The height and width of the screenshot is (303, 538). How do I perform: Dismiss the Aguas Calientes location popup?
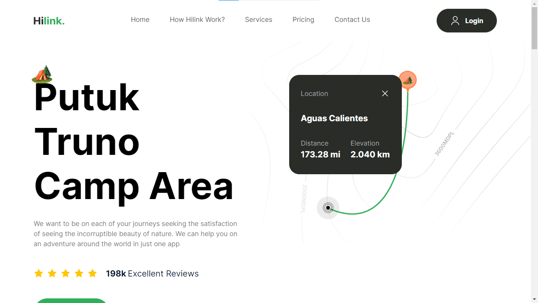(385, 93)
